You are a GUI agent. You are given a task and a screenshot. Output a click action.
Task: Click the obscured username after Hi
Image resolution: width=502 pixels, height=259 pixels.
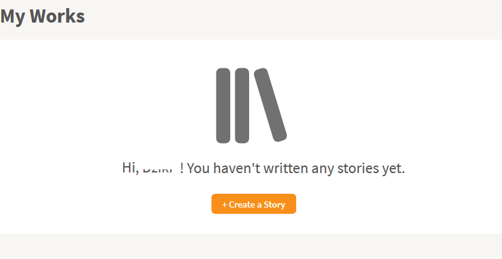pos(159,169)
